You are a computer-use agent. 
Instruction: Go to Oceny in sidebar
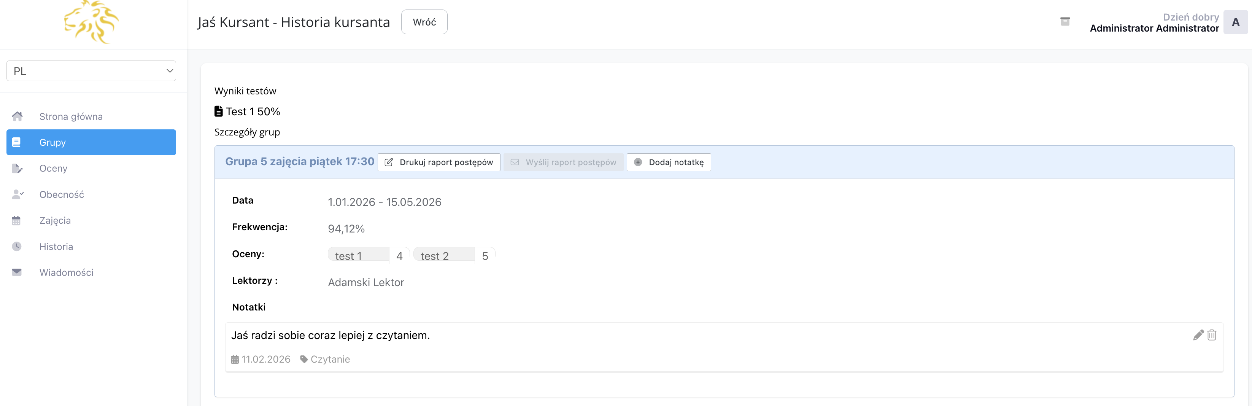54,168
